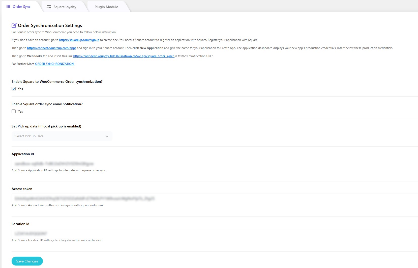Switch to the Plugin Module tab
The width and height of the screenshot is (418, 268).
pyautogui.click(x=106, y=7)
